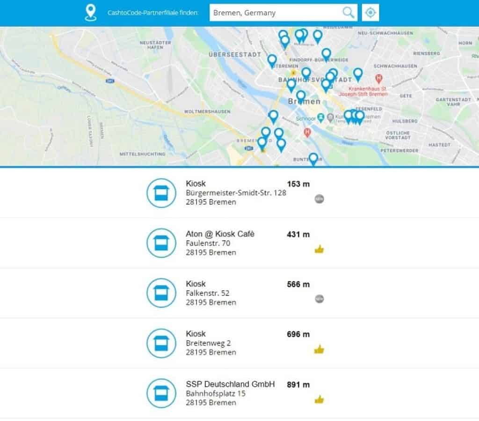This screenshot has height=421, width=479.
Task: Click red hospital marker Krankenhaus St. Joseph-Stift
Action: point(379,79)
